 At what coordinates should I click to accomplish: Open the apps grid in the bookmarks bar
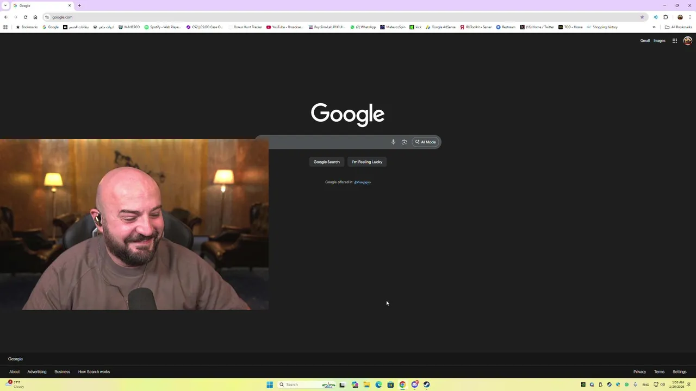coord(5,27)
